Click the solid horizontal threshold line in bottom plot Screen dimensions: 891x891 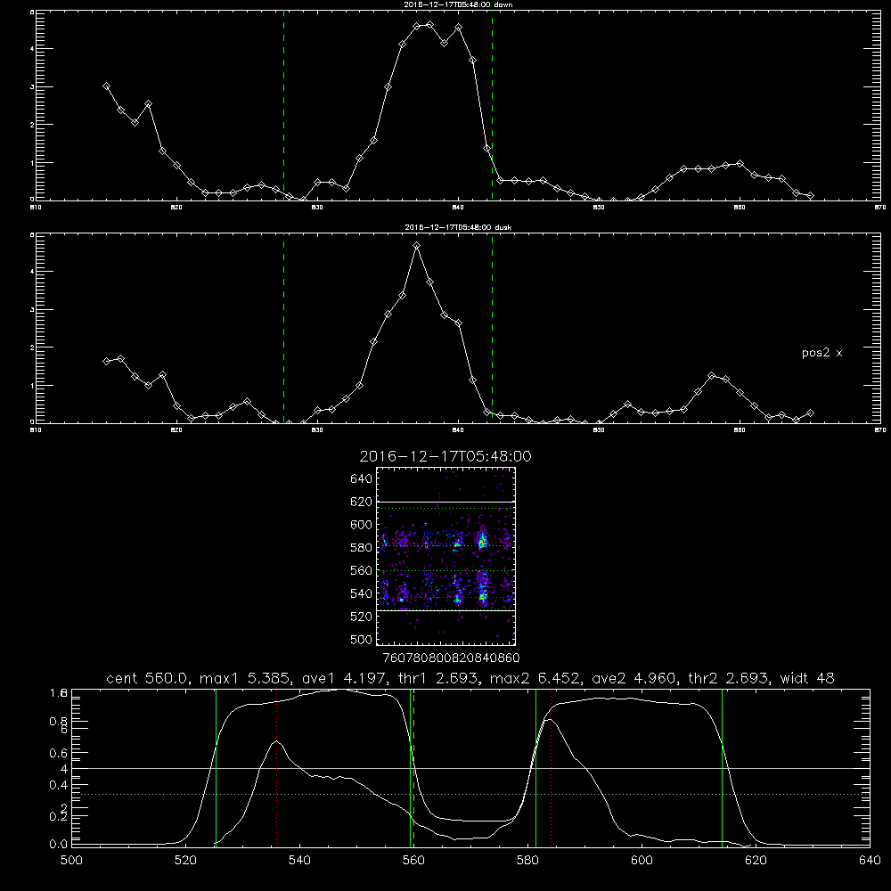(470, 768)
